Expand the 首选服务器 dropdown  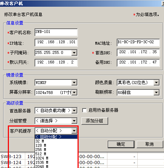coord(74,111)
